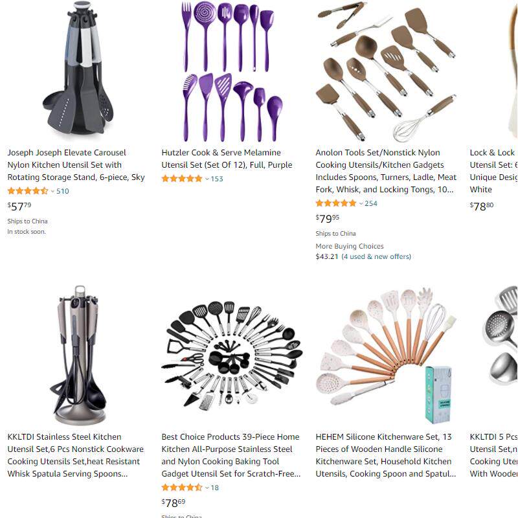The height and width of the screenshot is (518, 518).
Task: Click the Best Choice Products star rating
Action: coord(182,488)
